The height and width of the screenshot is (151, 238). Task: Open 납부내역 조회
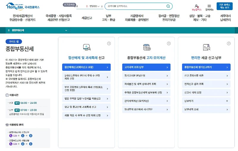pos(206,109)
